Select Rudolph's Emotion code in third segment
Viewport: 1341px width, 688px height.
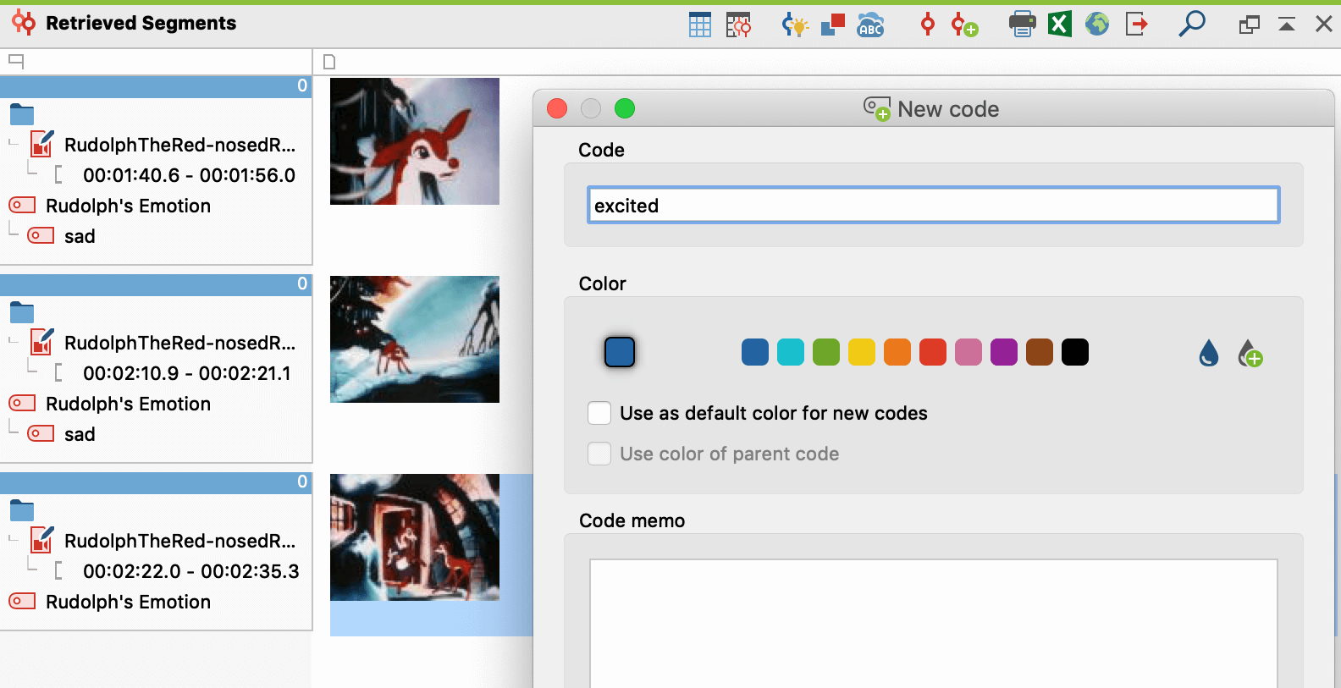pos(128,602)
